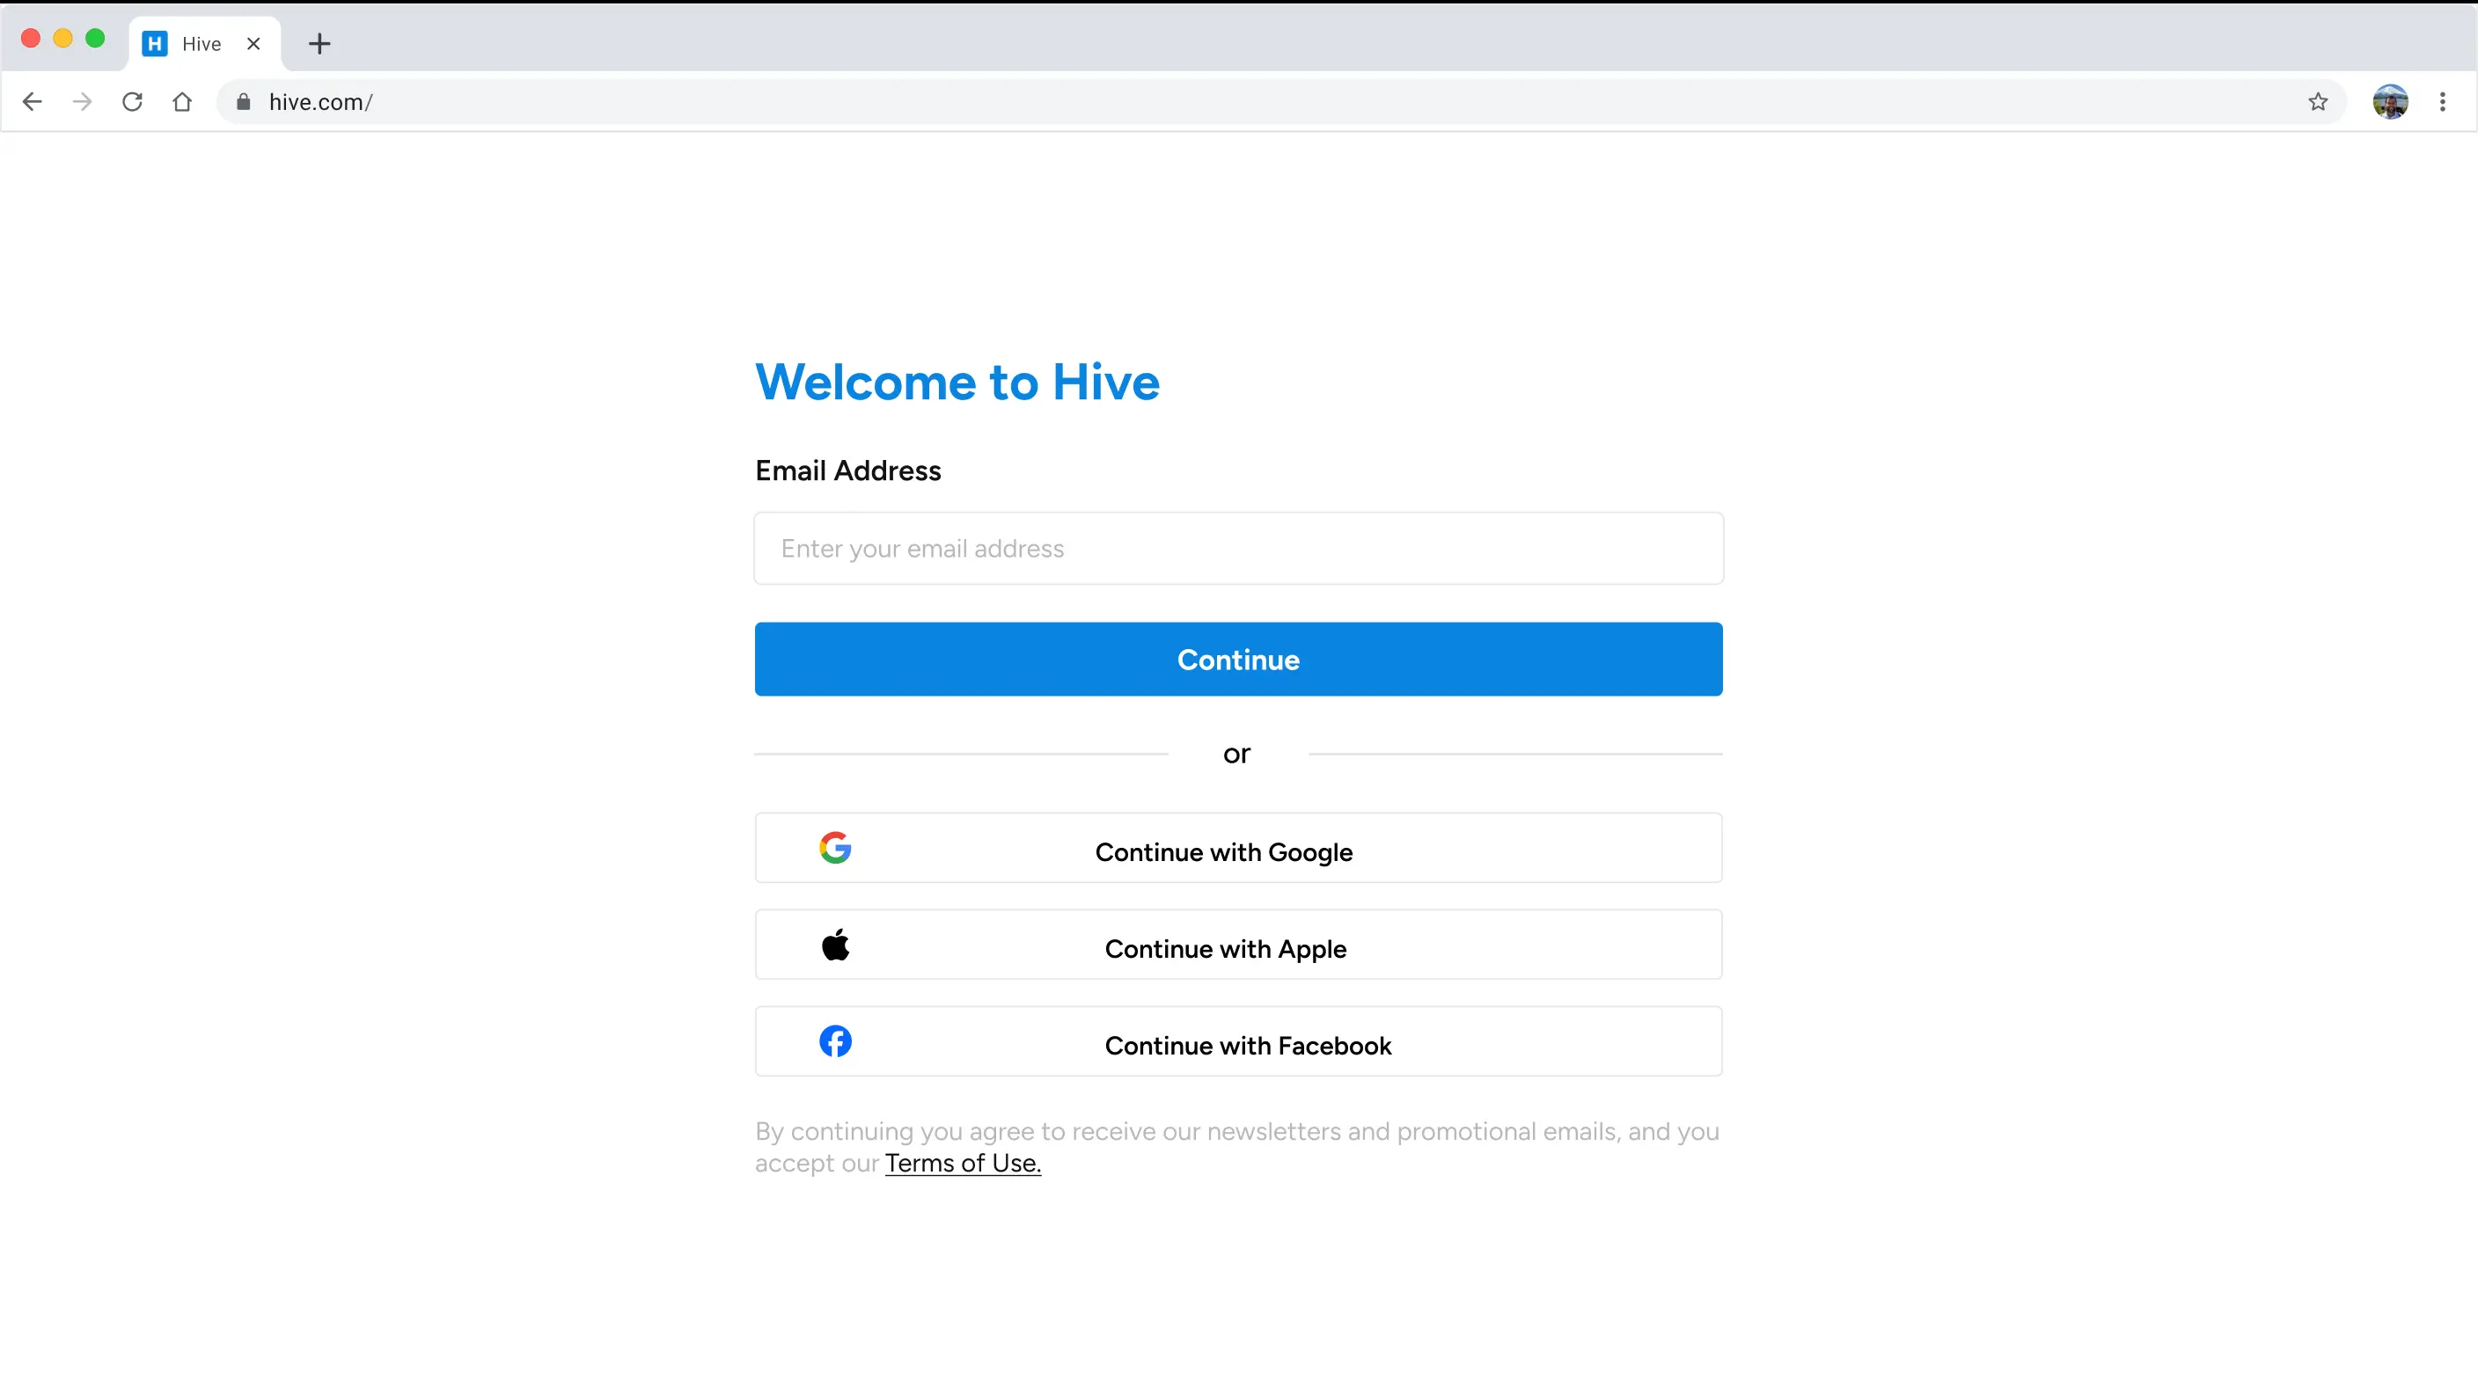Click the browser forward arrow
Image resolution: width=2478 pixels, height=1394 pixels.
point(83,102)
